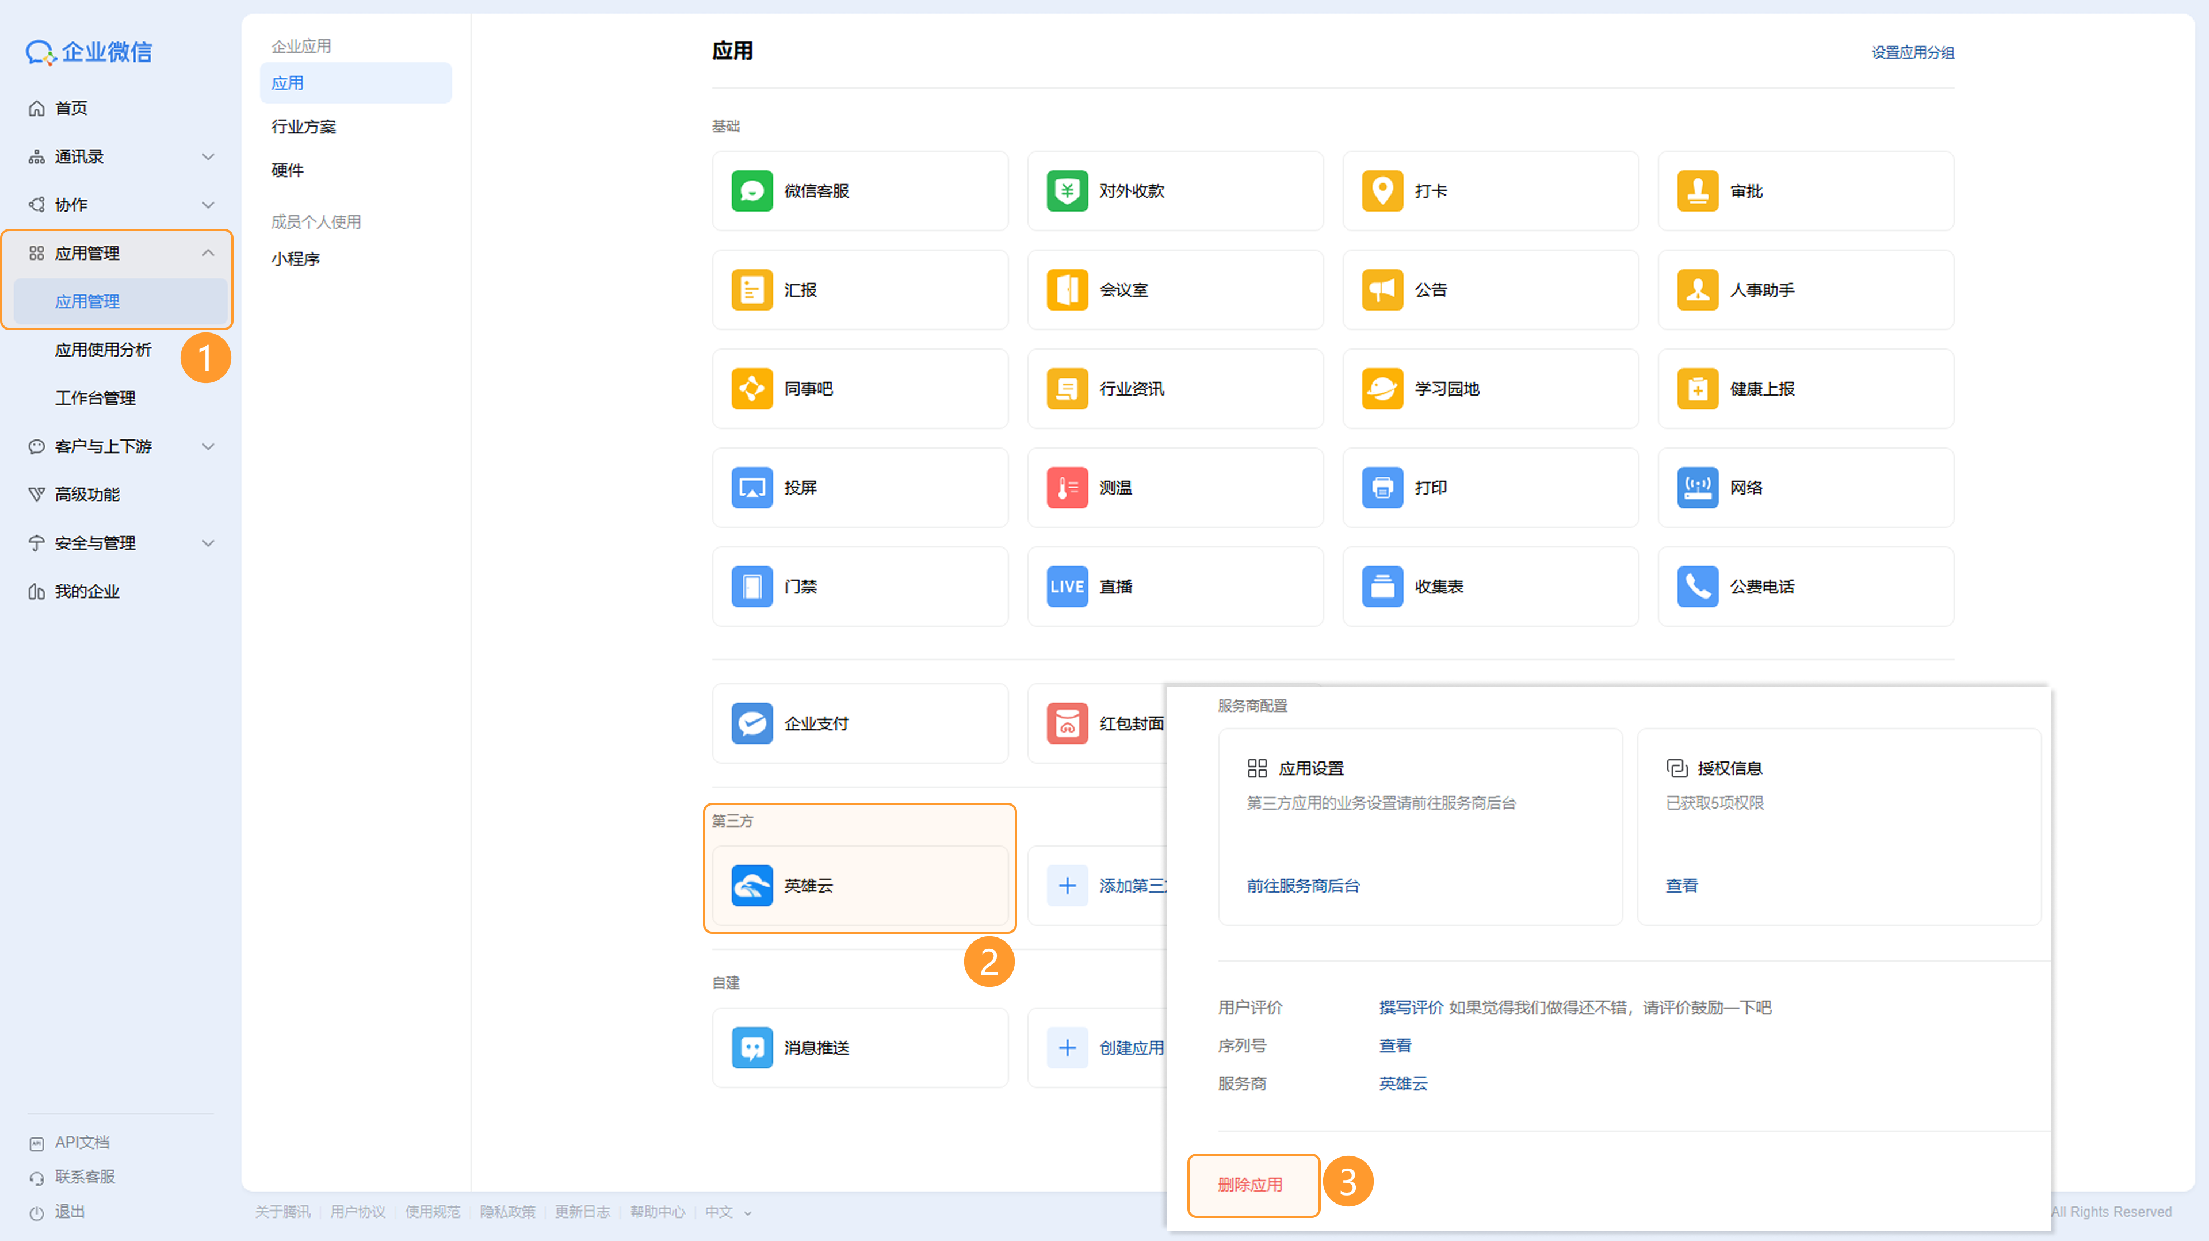Open the 人事助手 app icon
Screen dimensions: 2209x1241
click(x=1697, y=290)
